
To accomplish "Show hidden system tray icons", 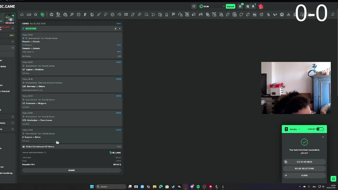I will 300,187.
